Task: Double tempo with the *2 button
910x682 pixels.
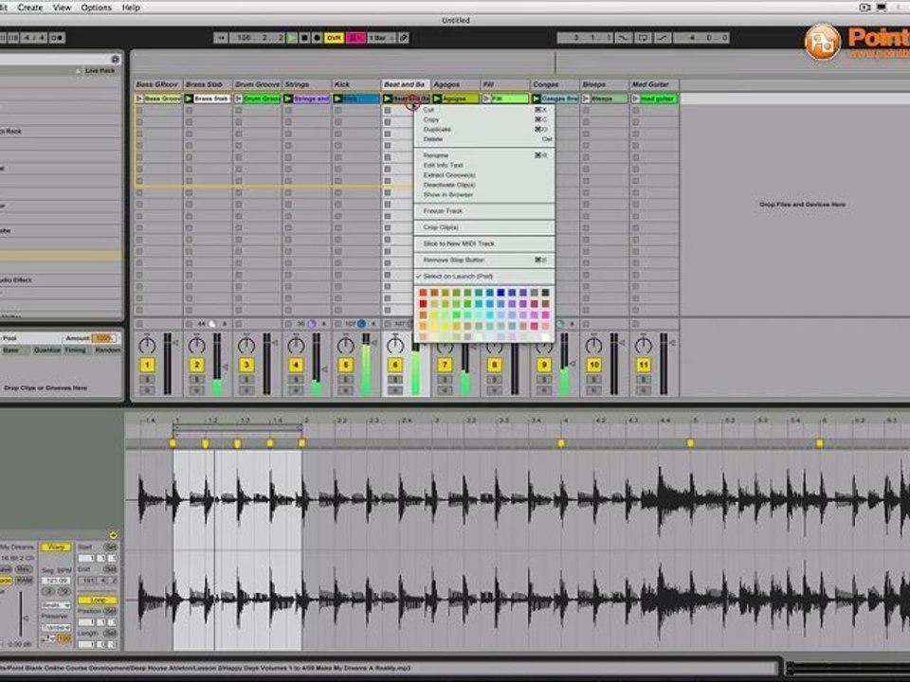Action: (64, 591)
